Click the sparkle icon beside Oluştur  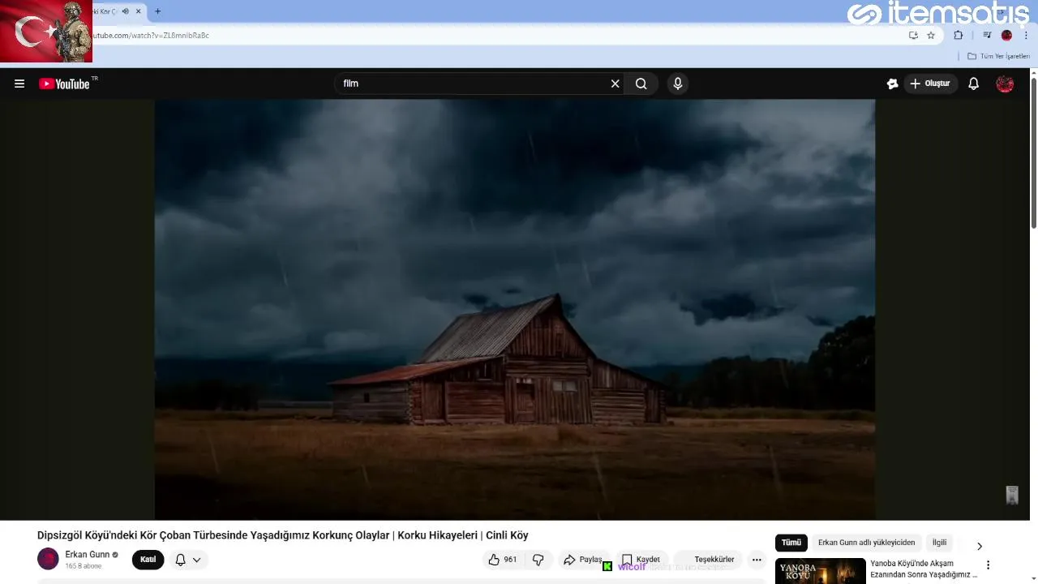tap(893, 84)
